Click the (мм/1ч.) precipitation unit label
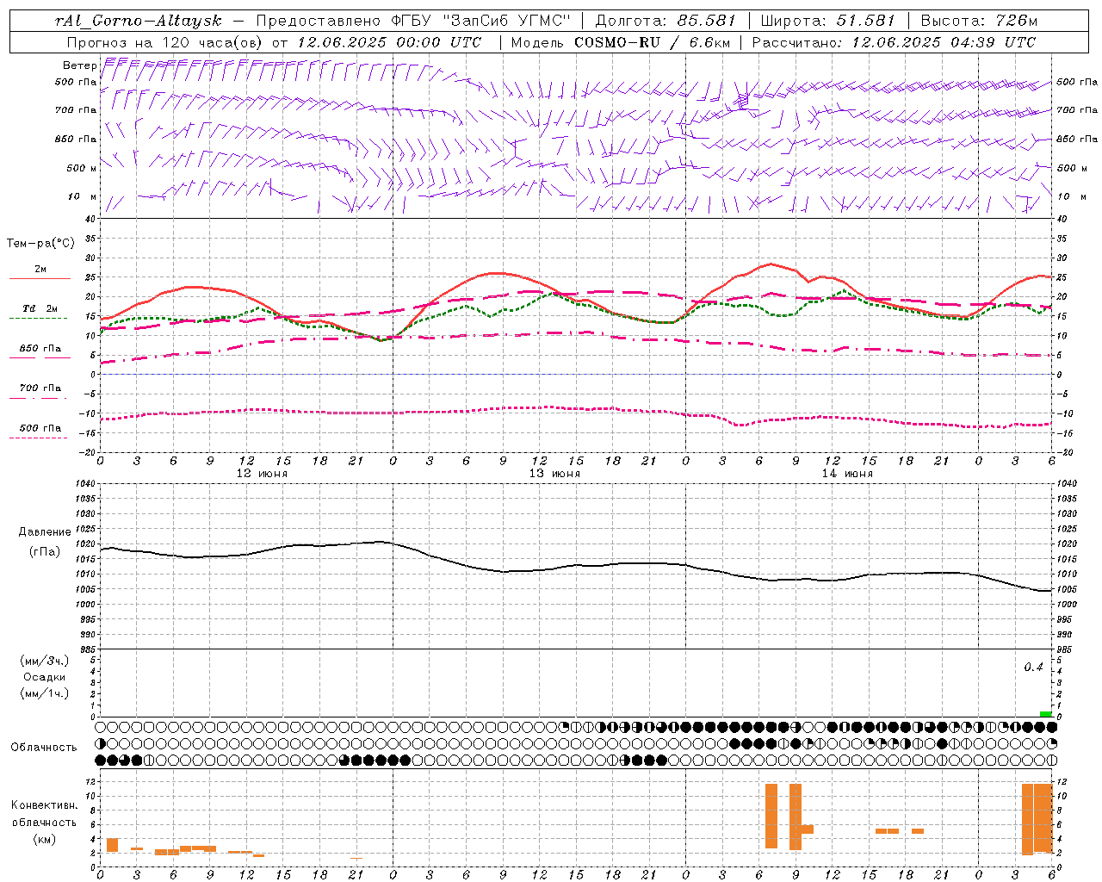The width and height of the screenshot is (1102, 882). click(x=45, y=693)
